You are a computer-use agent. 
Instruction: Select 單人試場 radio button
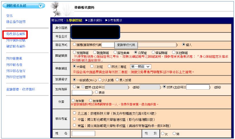tap(117, 80)
